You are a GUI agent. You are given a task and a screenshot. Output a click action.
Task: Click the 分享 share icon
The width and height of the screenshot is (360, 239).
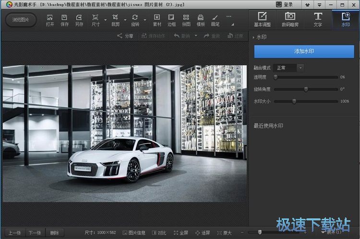(x=125, y=36)
